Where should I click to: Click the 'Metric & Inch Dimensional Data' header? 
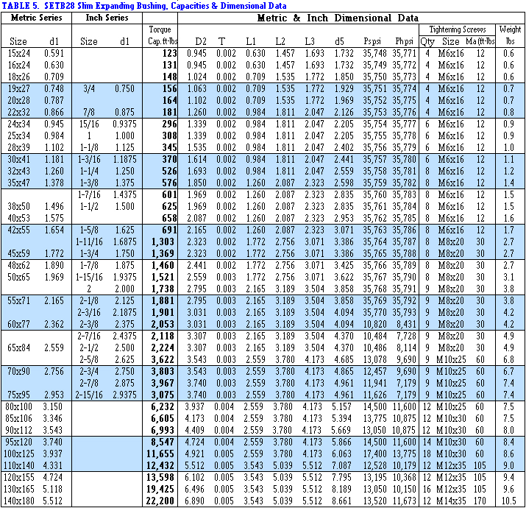338,18
